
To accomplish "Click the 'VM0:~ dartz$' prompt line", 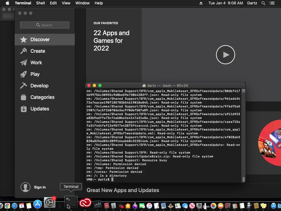I will tap(98, 179).
